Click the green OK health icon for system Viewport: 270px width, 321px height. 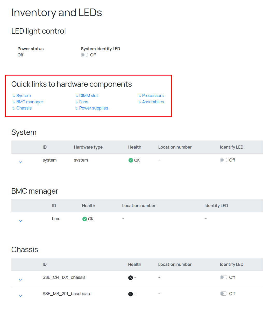click(131, 160)
